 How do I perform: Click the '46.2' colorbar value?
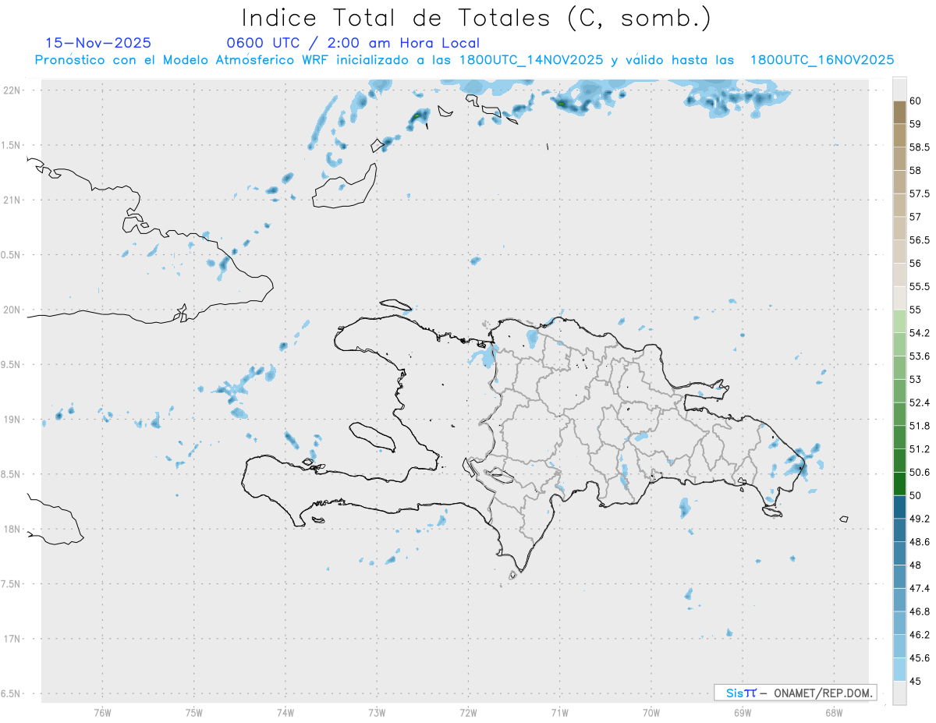point(920,635)
